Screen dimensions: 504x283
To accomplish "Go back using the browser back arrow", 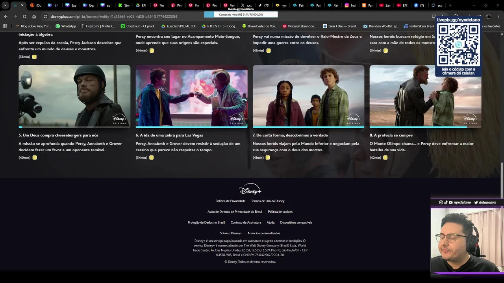I will 6,17.
